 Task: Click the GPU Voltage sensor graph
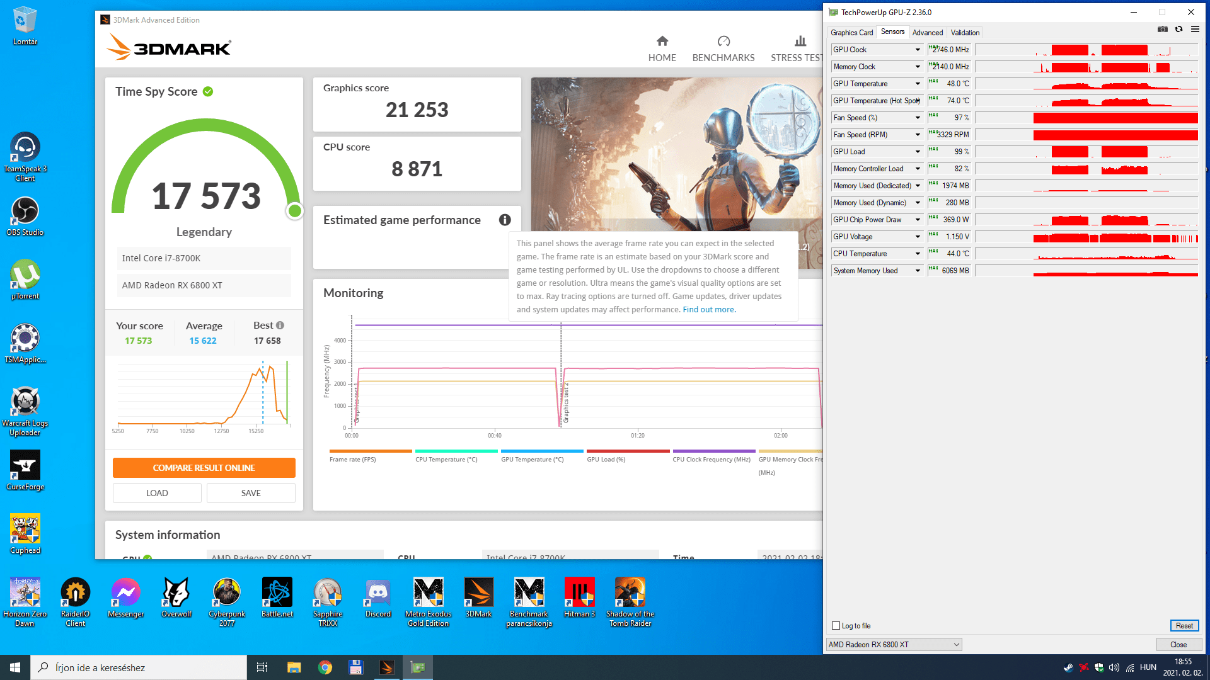coord(1086,237)
